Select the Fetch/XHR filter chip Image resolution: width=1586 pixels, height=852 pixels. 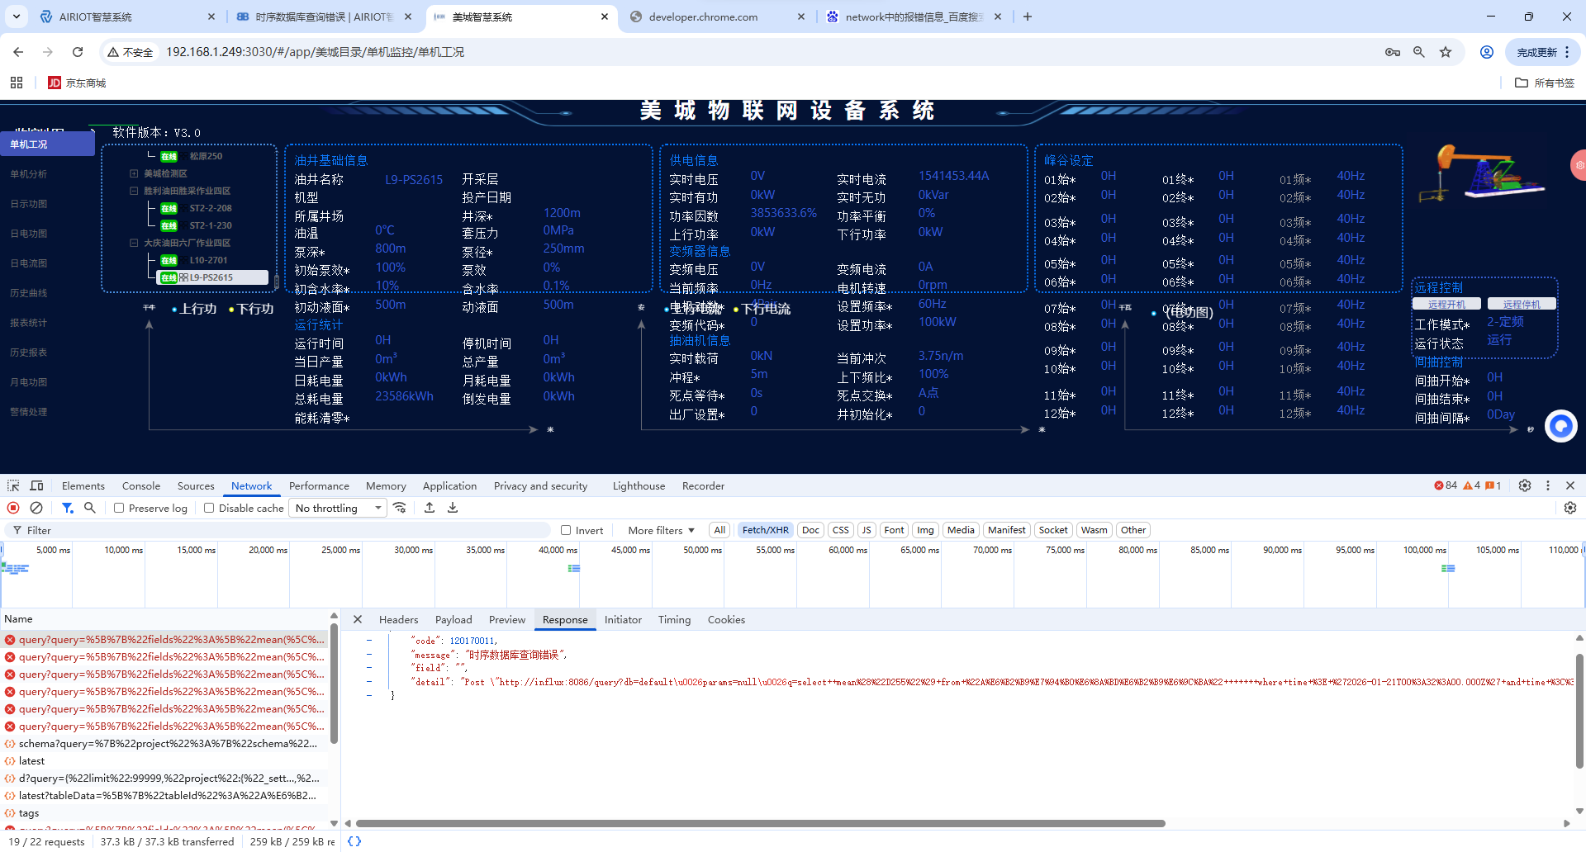pyautogui.click(x=765, y=530)
